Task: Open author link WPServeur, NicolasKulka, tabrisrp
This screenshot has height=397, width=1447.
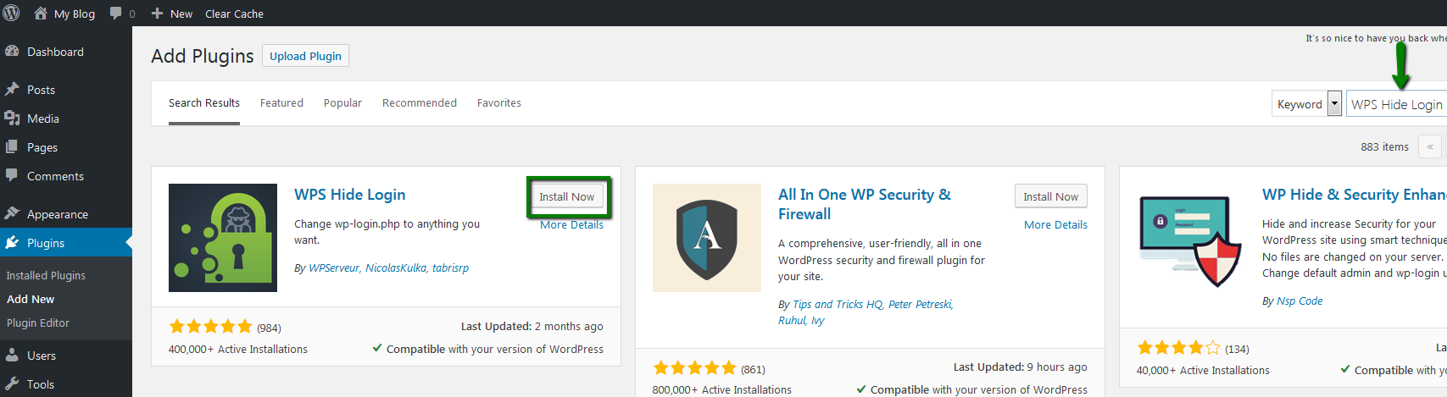Action: [388, 267]
